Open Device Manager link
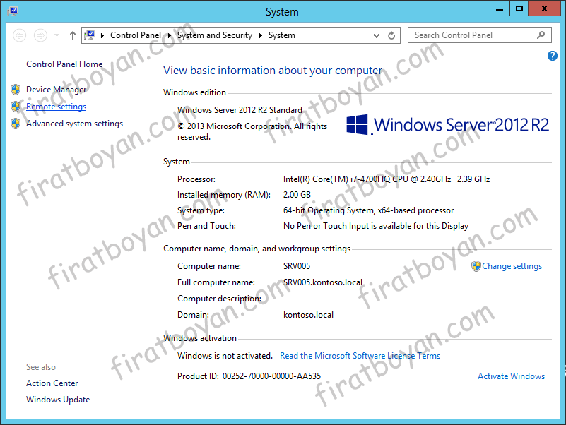 coord(57,90)
